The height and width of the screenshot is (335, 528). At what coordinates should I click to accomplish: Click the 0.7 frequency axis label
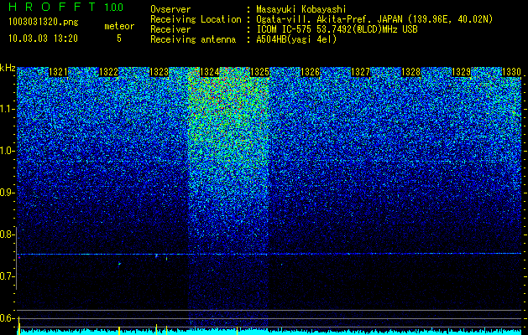8,276
